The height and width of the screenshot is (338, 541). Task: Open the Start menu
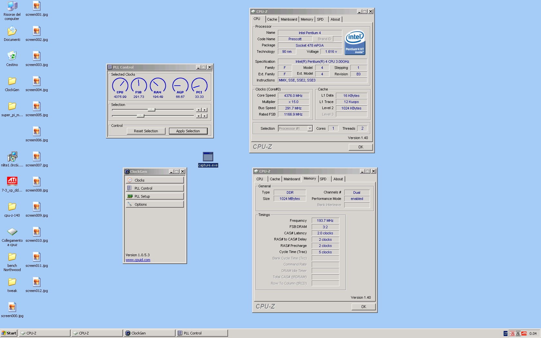(x=9, y=333)
